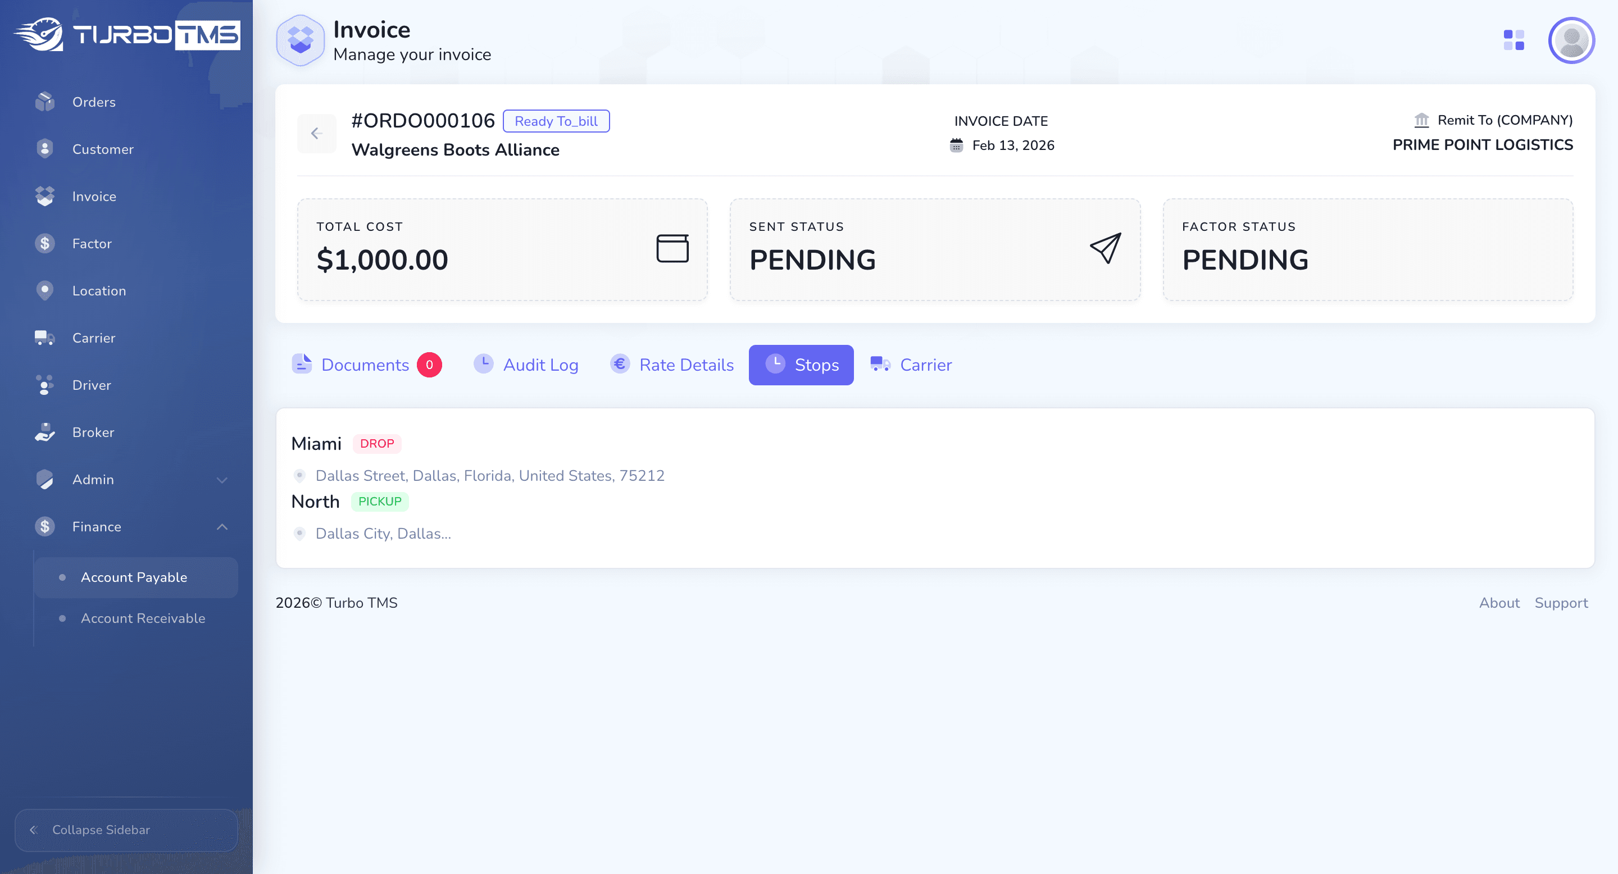Screen dimensions: 1618x874
Task: Click the Driver icon in sidebar
Action: pyautogui.click(x=44, y=385)
